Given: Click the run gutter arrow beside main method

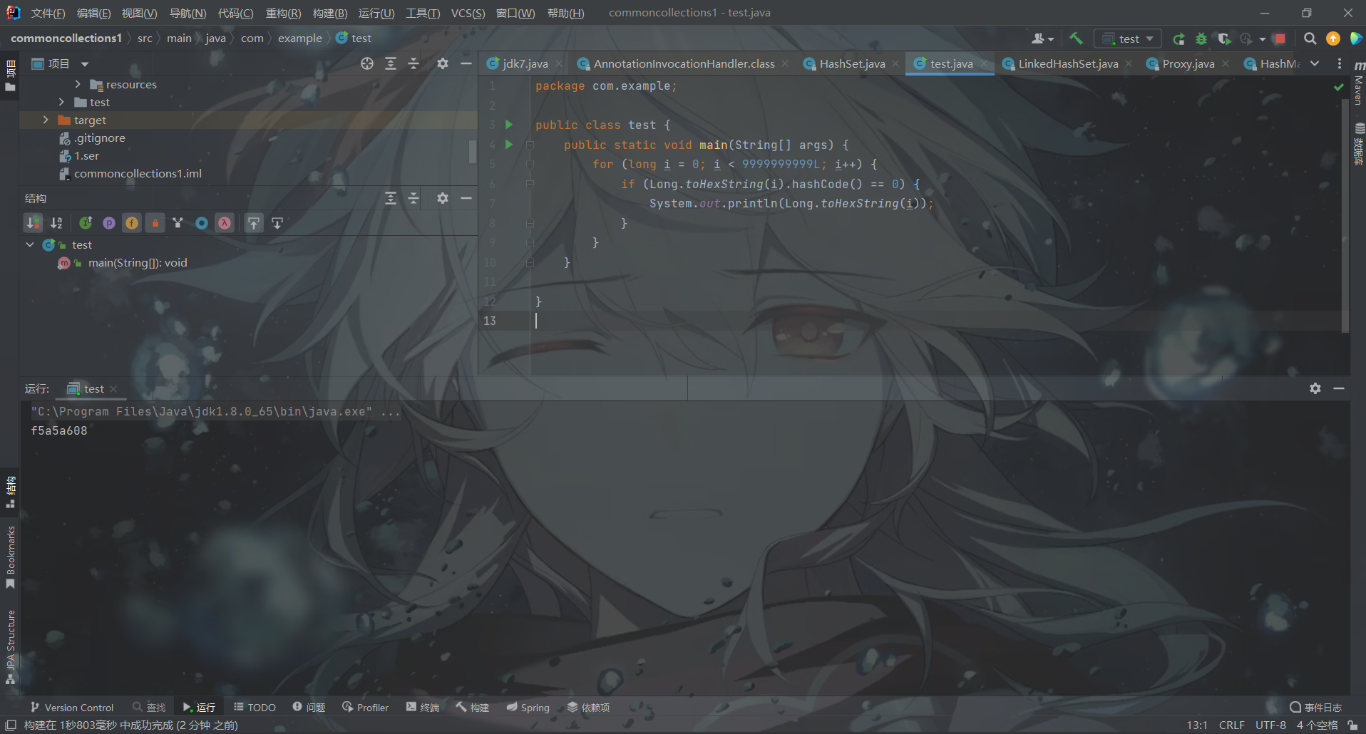Looking at the screenshot, I should 509,145.
